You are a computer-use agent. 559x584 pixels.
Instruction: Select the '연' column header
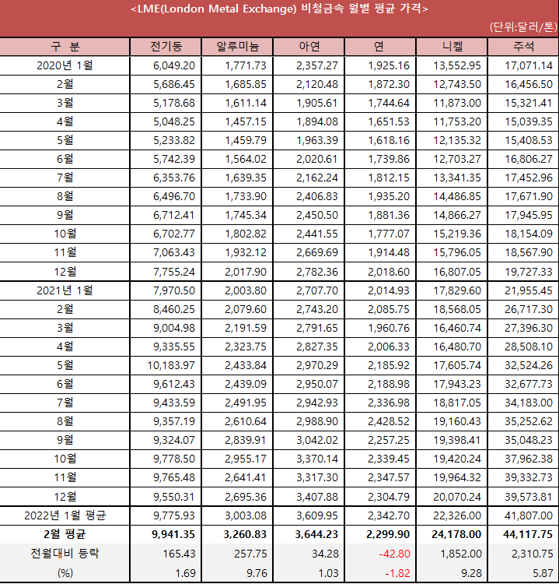tap(380, 47)
